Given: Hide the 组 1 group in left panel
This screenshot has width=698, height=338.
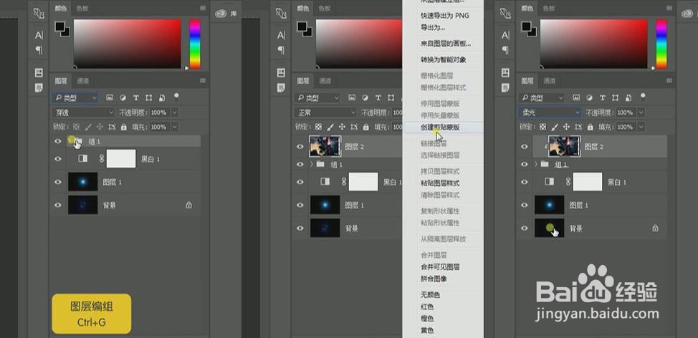Looking at the screenshot, I should pos(57,141).
